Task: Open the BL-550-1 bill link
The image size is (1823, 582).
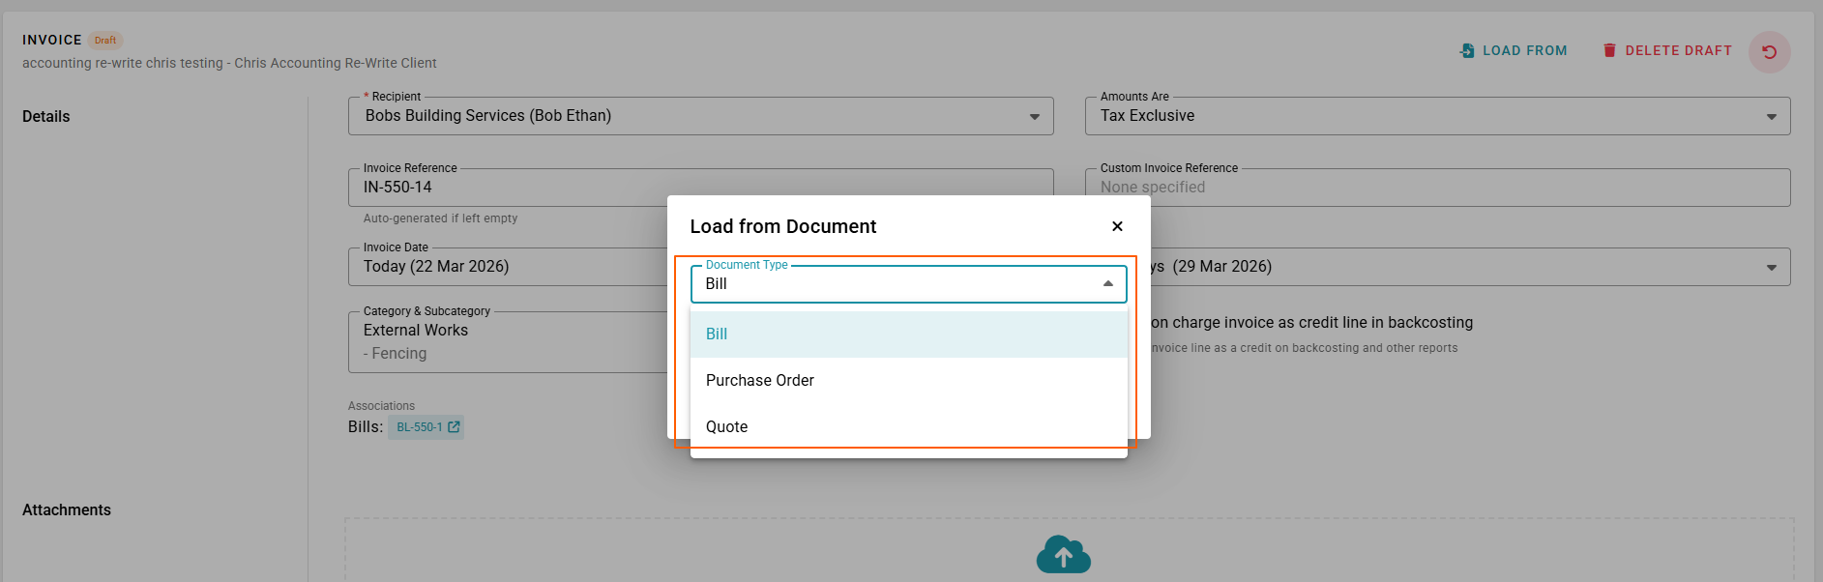Action: 419,427
